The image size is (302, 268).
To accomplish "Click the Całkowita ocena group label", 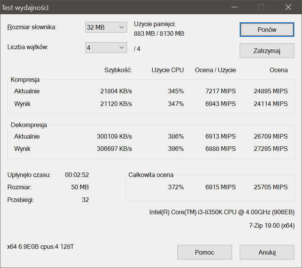I will click(151, 175).
